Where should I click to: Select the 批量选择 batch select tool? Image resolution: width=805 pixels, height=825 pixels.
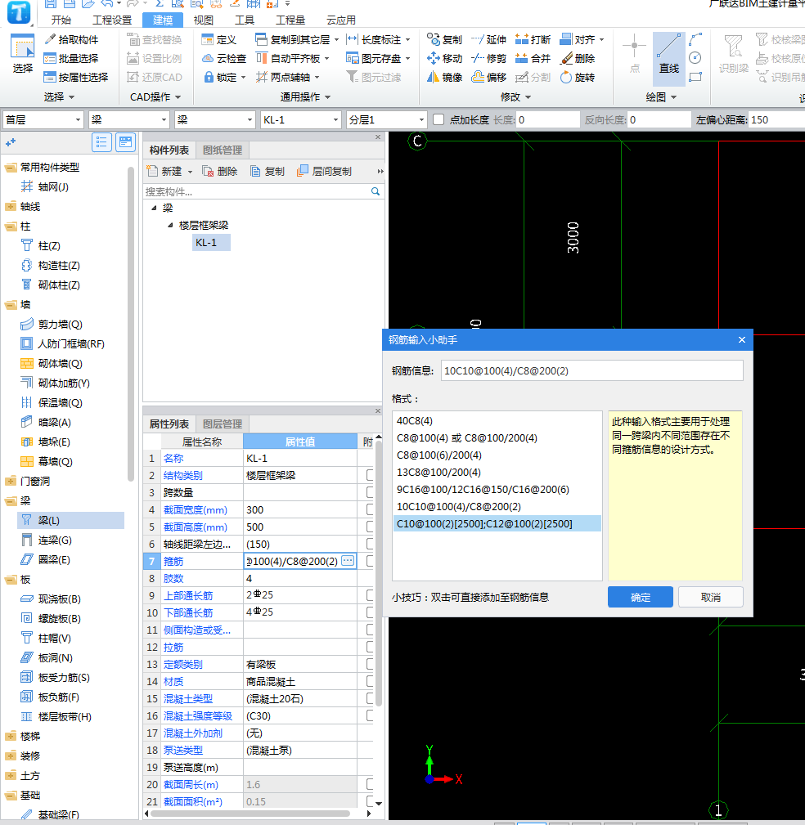[71, 58]
